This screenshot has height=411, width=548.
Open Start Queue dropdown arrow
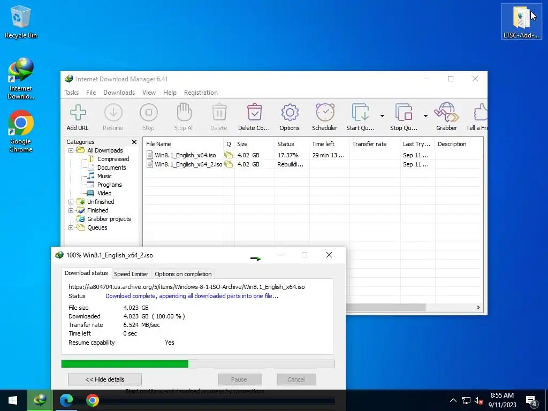382,116
